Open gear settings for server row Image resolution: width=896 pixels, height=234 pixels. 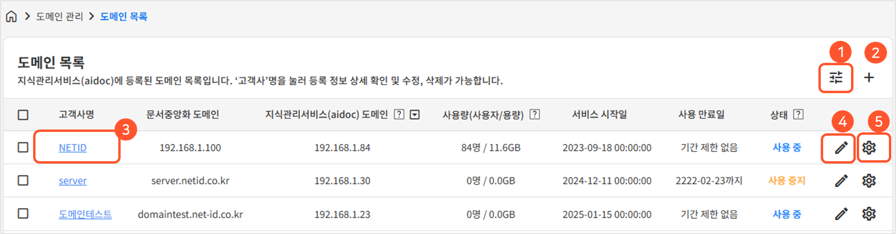pyautogui.click(x=869, y=181)
